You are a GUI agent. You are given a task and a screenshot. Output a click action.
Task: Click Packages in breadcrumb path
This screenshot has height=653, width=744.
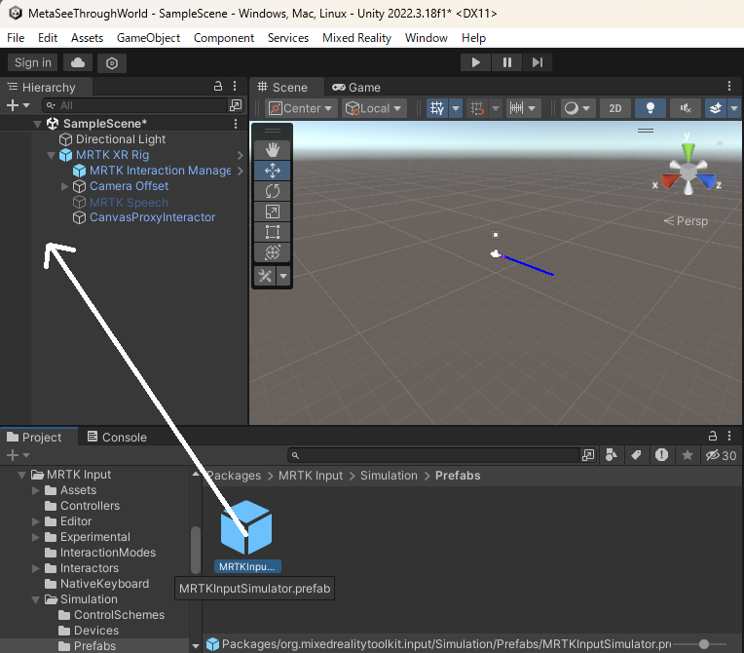(235, 476)
